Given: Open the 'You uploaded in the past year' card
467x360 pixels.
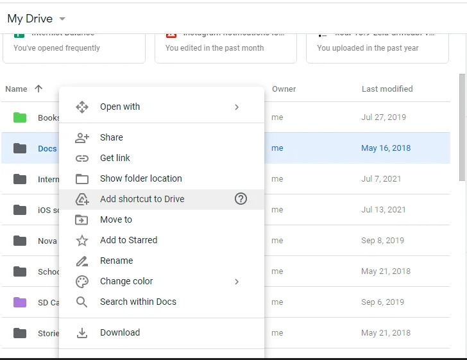Looking at the screenshot, I should coord(377,48).
